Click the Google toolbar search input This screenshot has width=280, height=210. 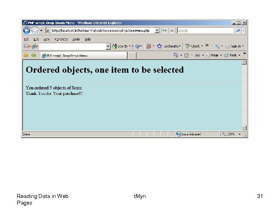click(x=72, y=46)
